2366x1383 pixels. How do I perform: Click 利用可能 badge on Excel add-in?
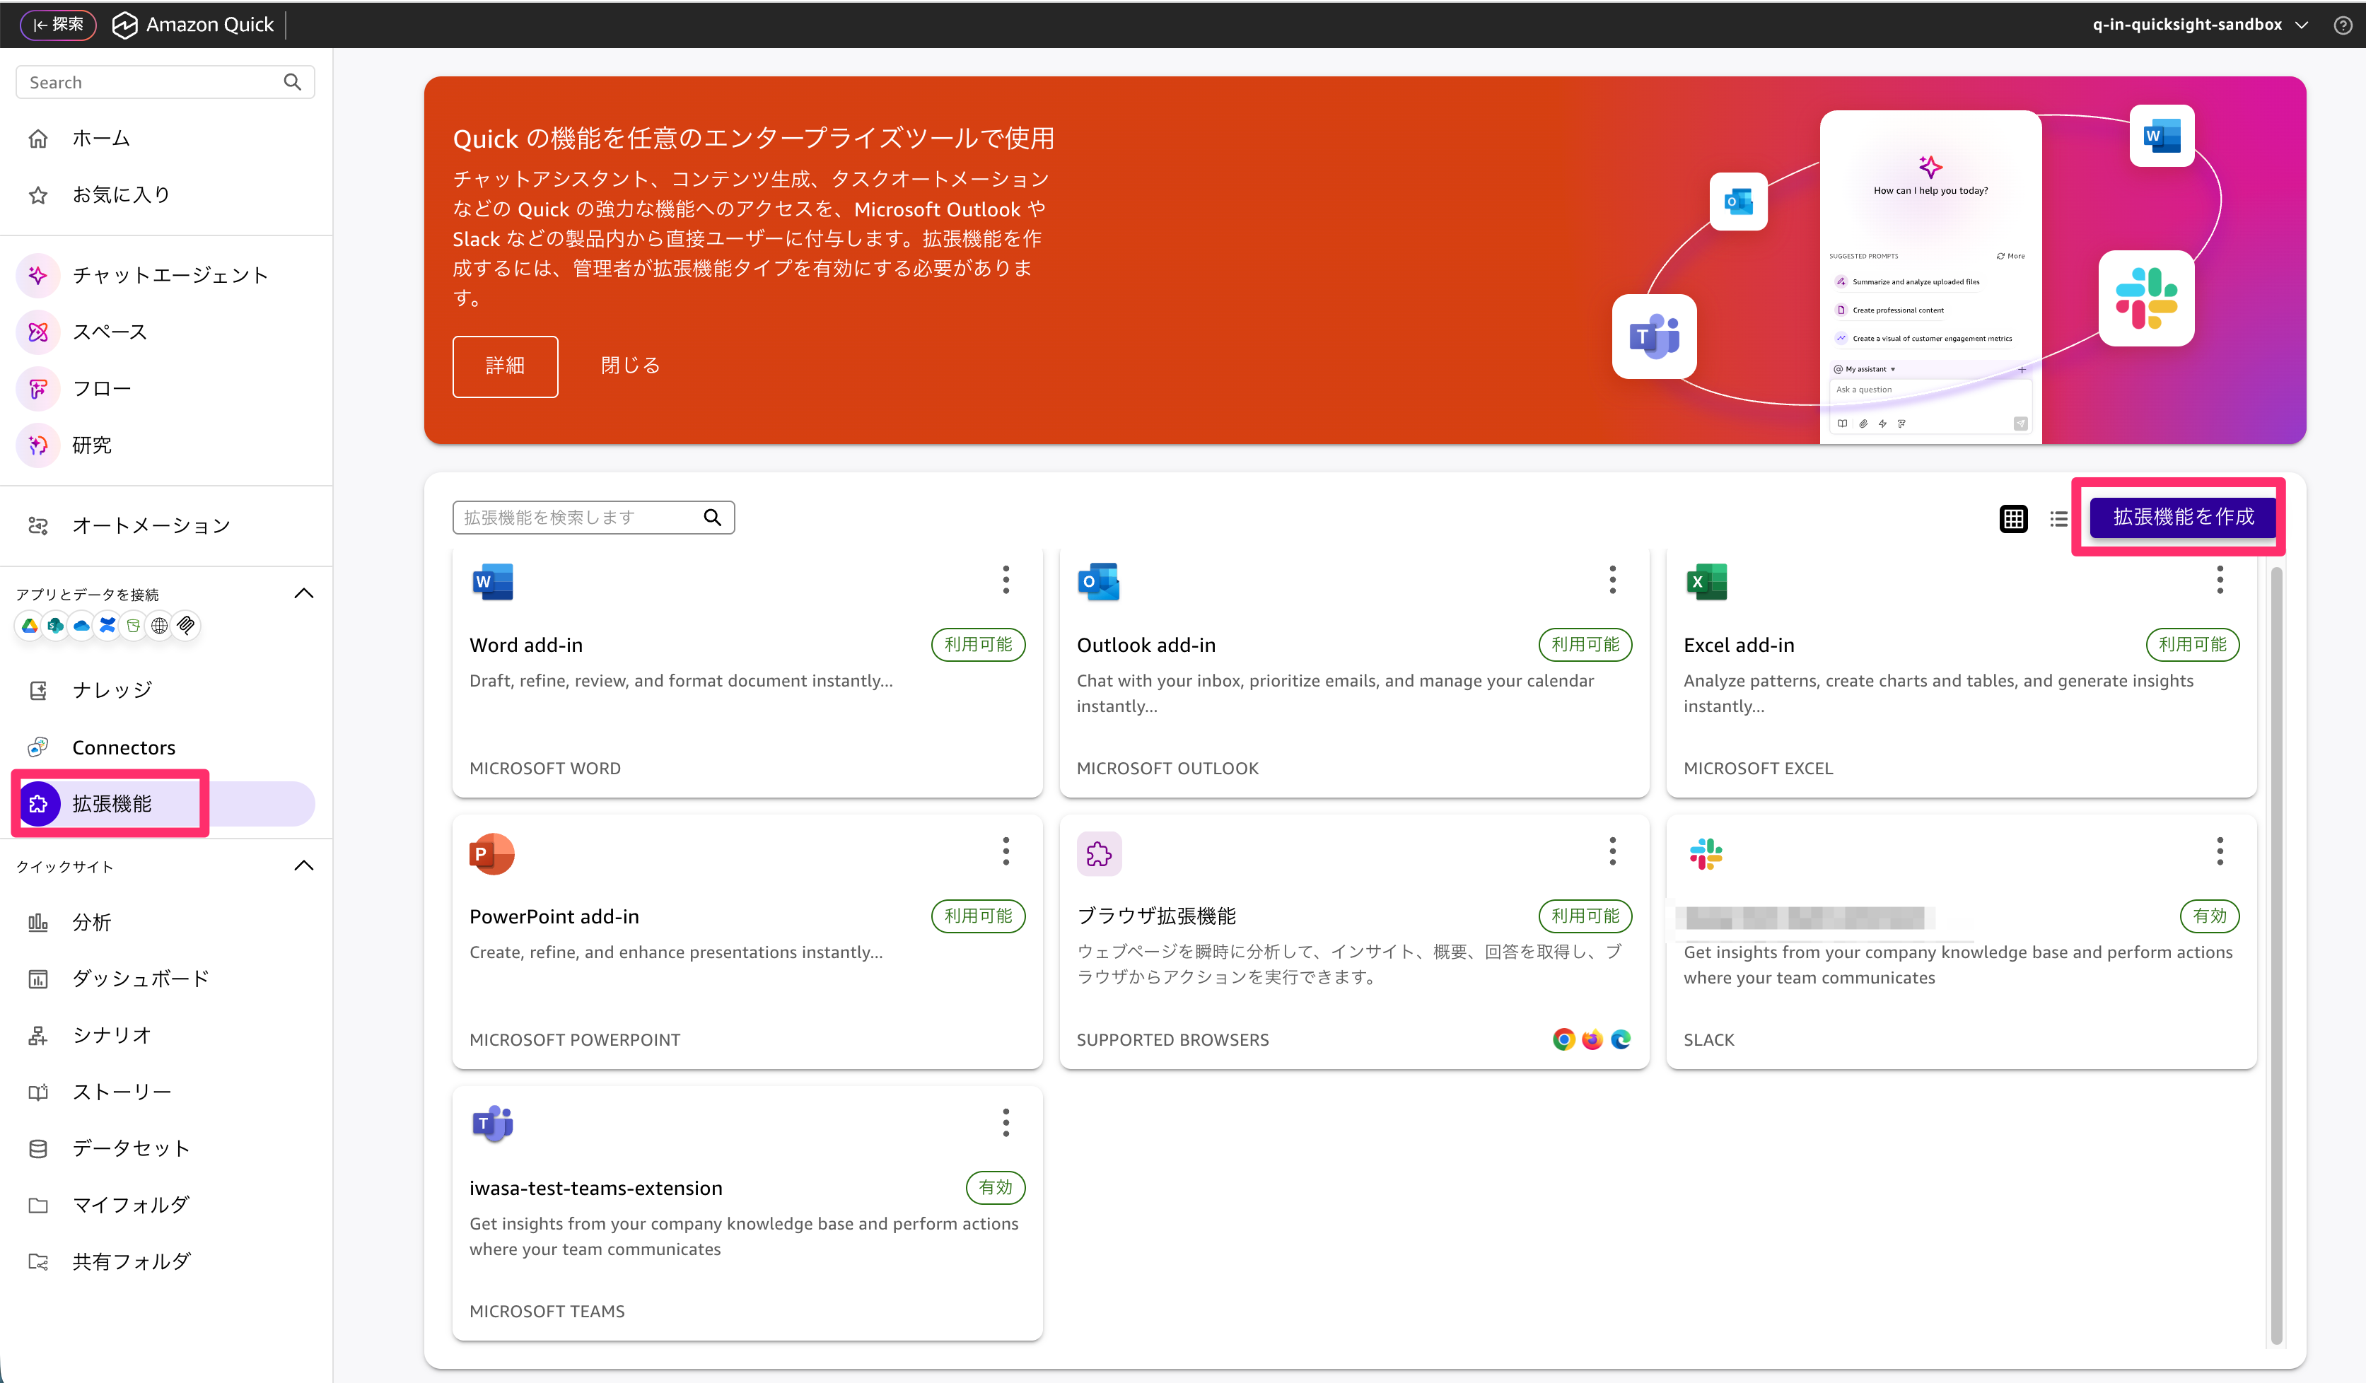click(2192, 644)
